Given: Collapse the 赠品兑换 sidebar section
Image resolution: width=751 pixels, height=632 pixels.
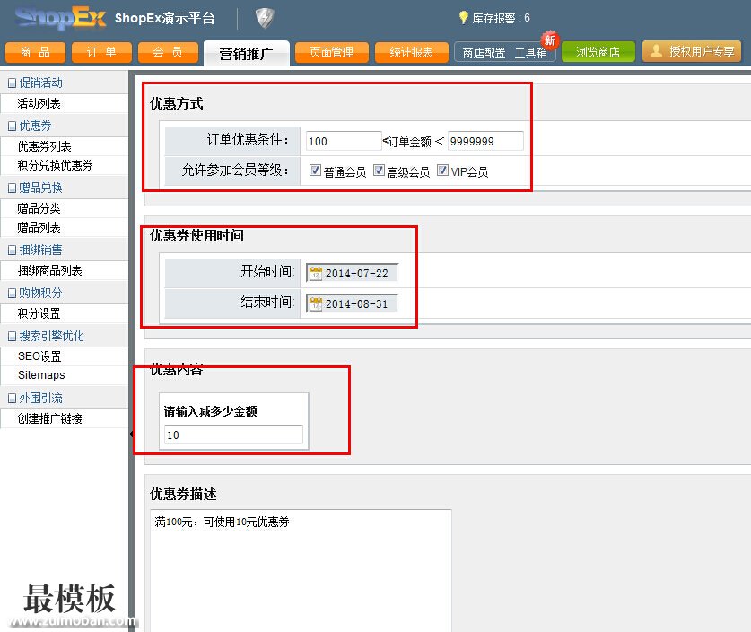Looking at the screenshot, I should (x=13, y=189).
